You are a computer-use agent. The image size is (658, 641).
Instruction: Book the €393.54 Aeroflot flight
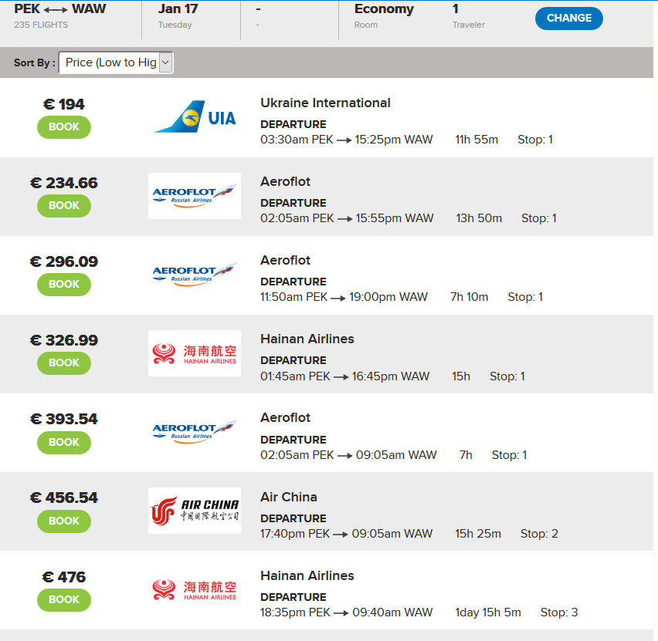64,442
